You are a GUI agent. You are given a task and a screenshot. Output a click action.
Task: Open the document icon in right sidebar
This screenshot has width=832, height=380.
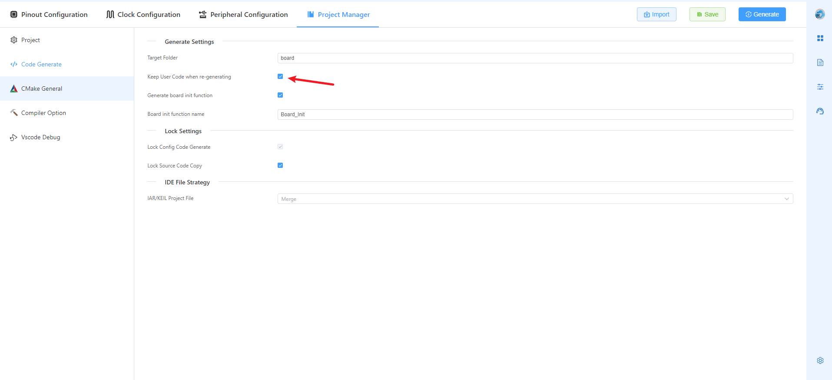point(820,63)
